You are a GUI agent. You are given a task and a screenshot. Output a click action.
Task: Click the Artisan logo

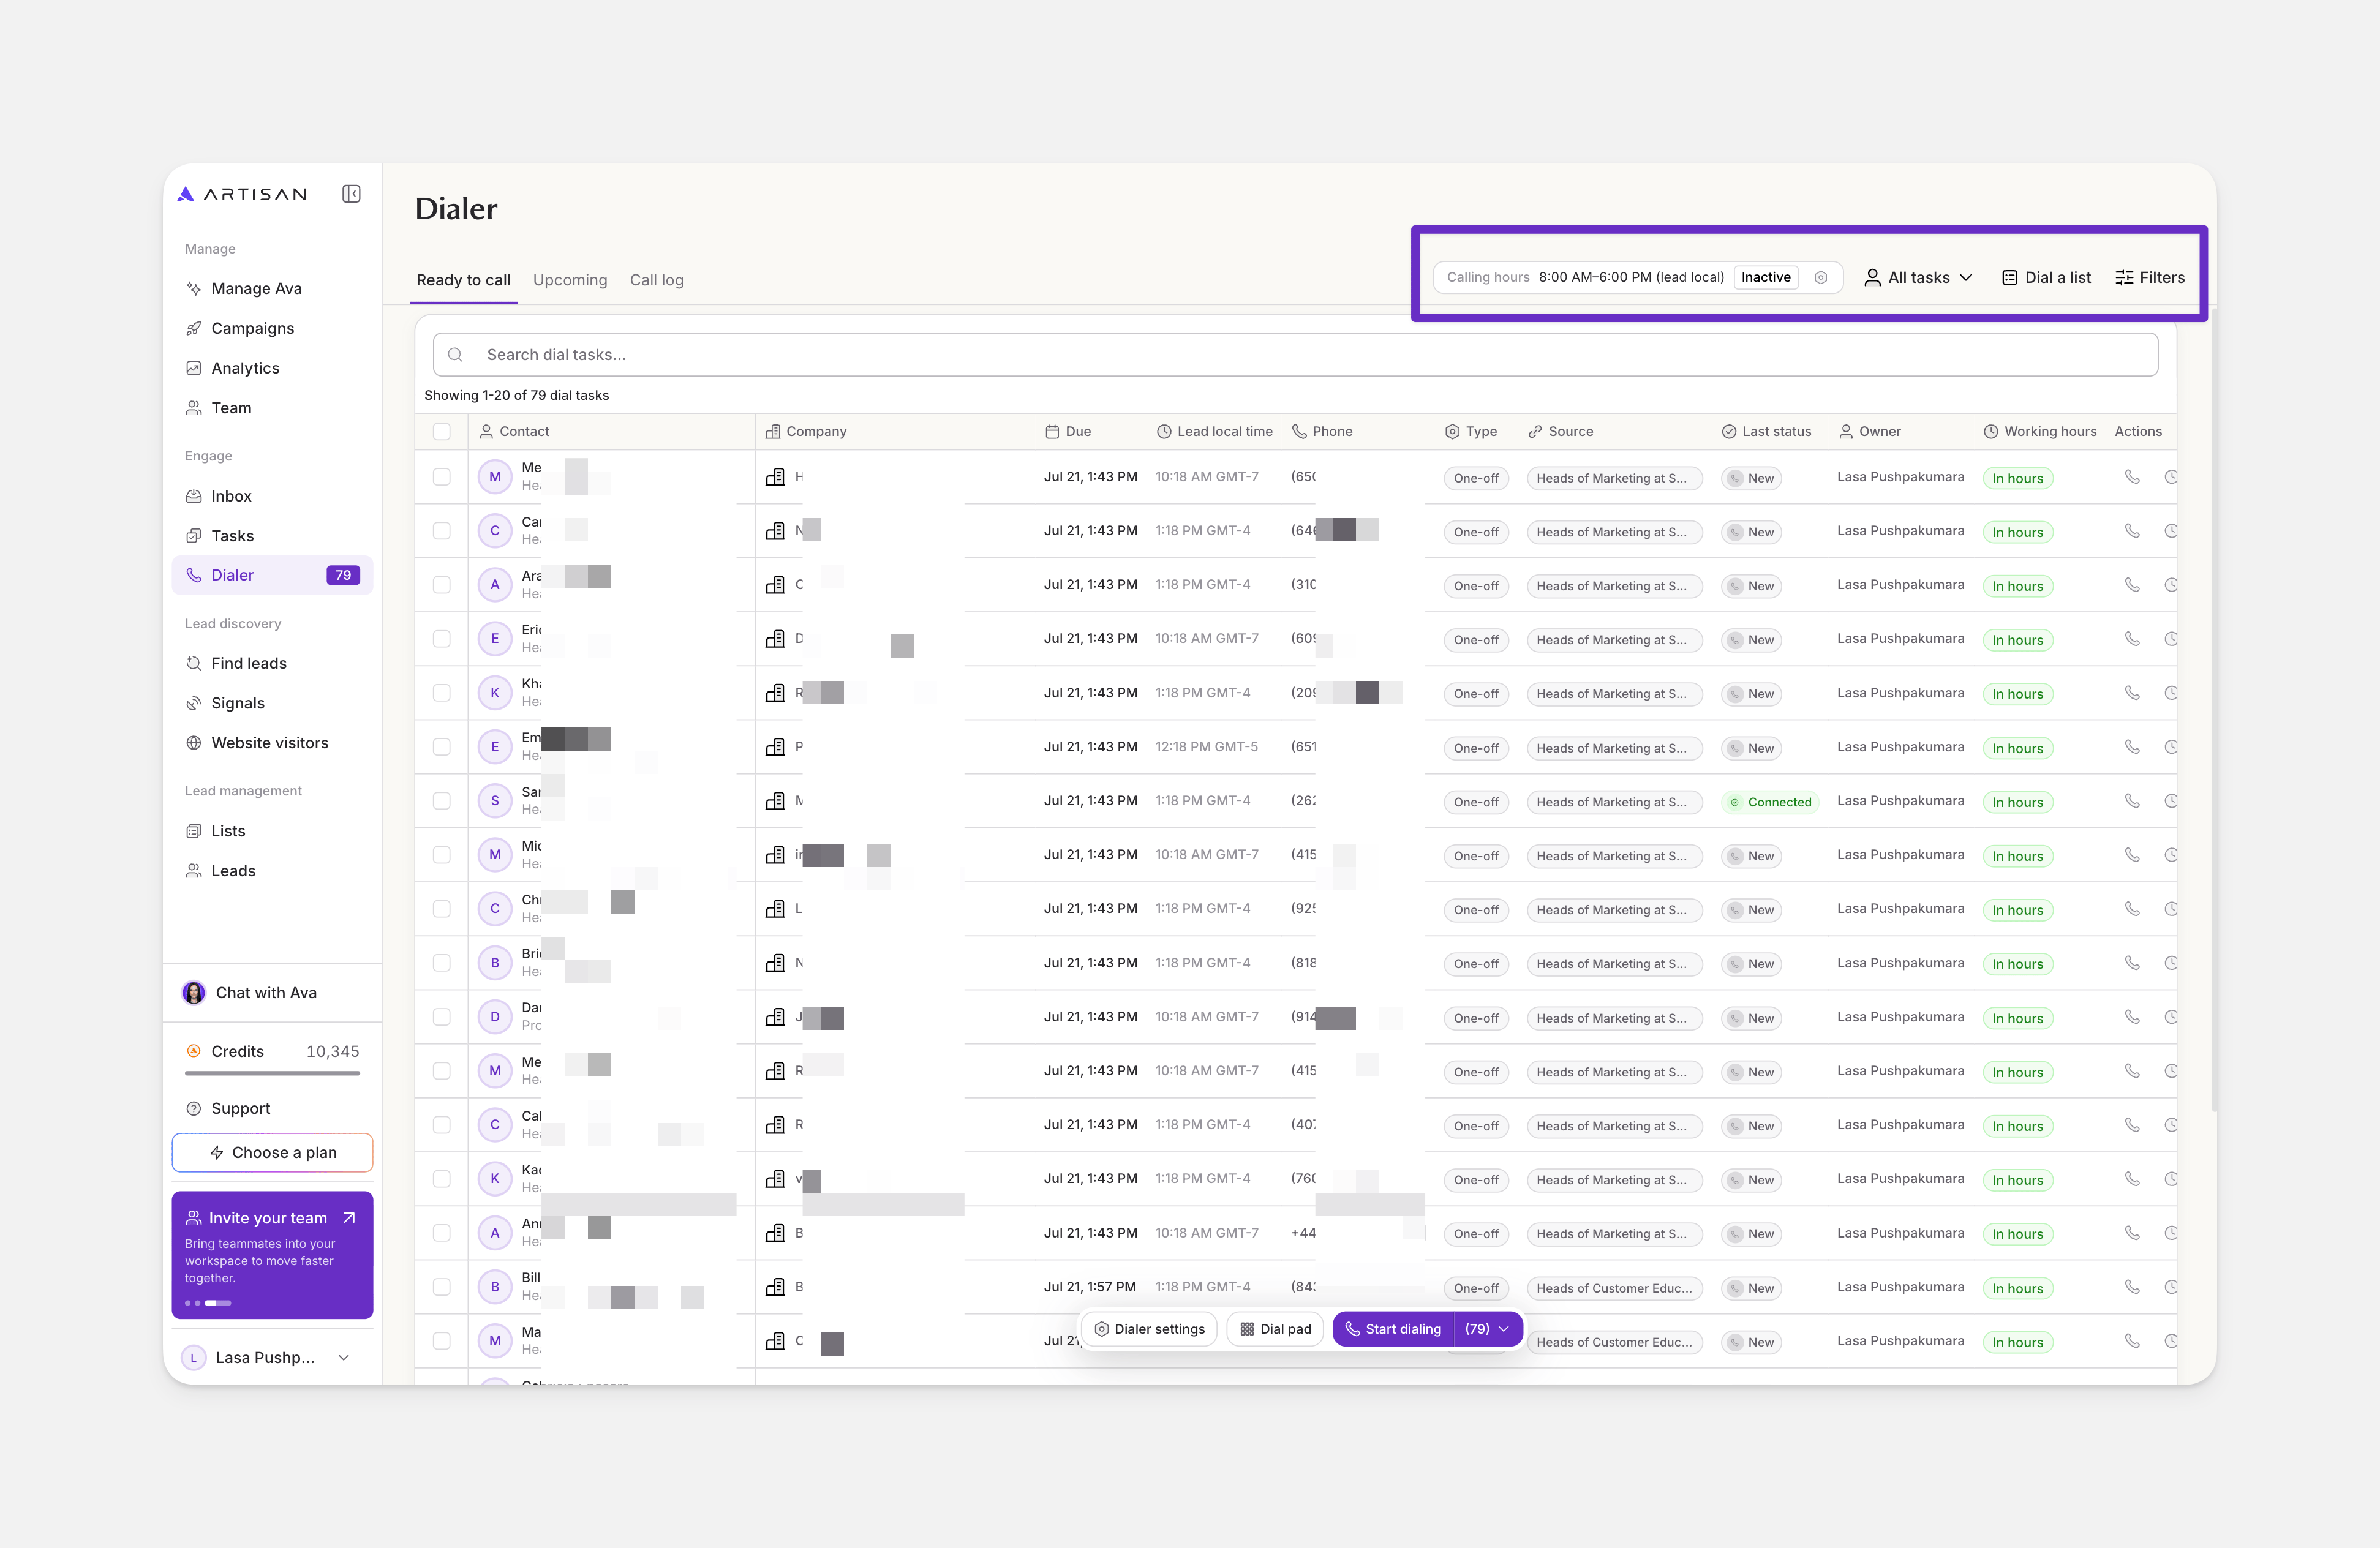click(x=242, y=194)
